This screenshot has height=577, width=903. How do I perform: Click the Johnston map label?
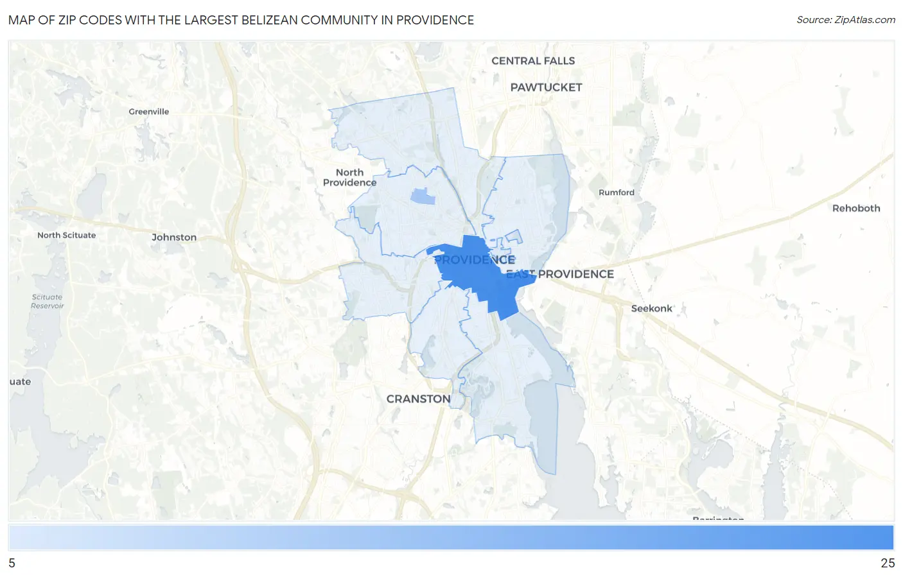click(x=174, y=237)
